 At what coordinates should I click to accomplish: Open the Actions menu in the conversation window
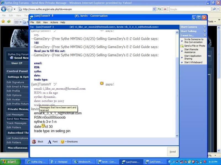(x=54, y=22)
